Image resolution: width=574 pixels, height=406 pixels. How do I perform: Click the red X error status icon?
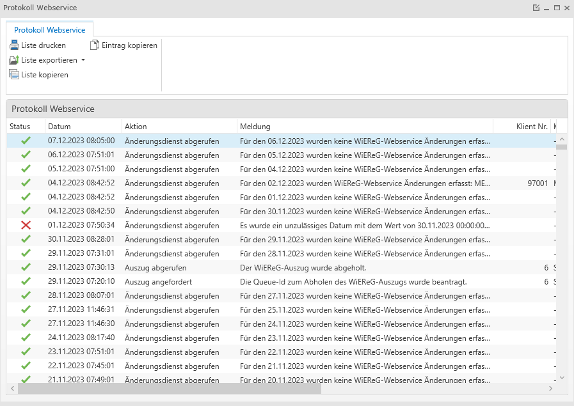coord(26,225)
